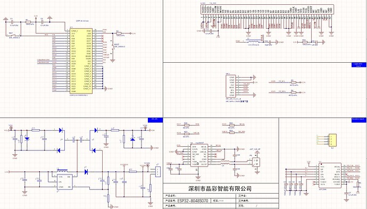Screen dimensions: 367x209
Task: Select capacitor C1 beside the RST circuit
Action: point(12,21)
